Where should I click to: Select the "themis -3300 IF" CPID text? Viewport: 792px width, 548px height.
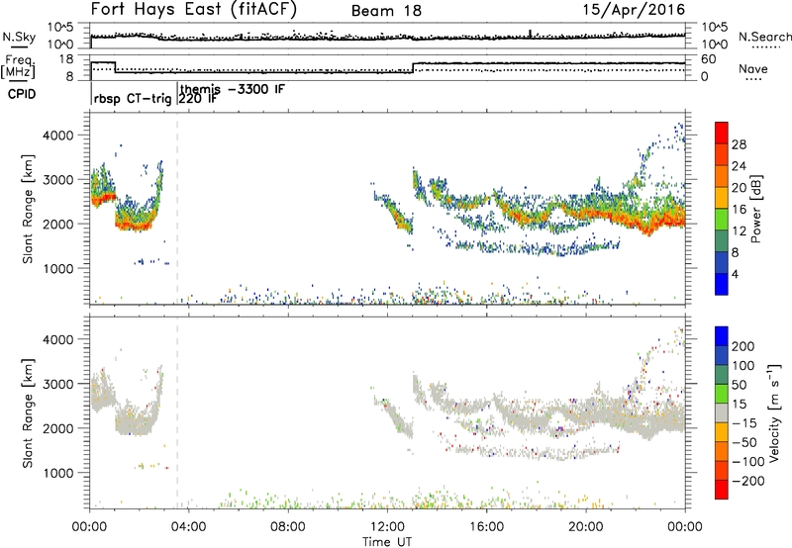(x=233, y=89)
